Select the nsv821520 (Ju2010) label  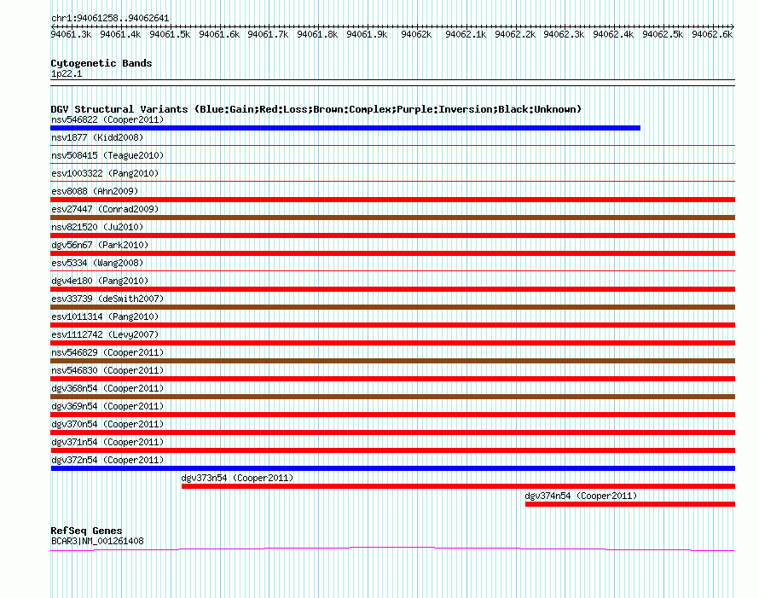coord(97,227)
